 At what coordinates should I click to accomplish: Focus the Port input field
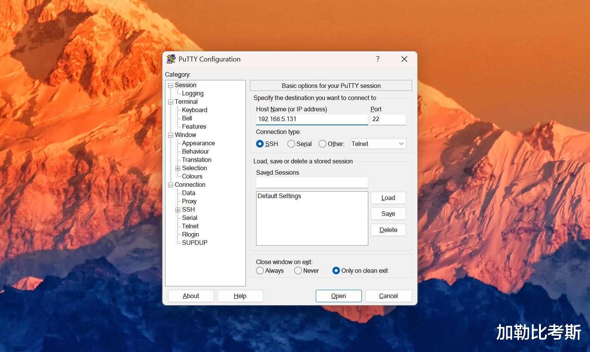[x=388, y=119]
